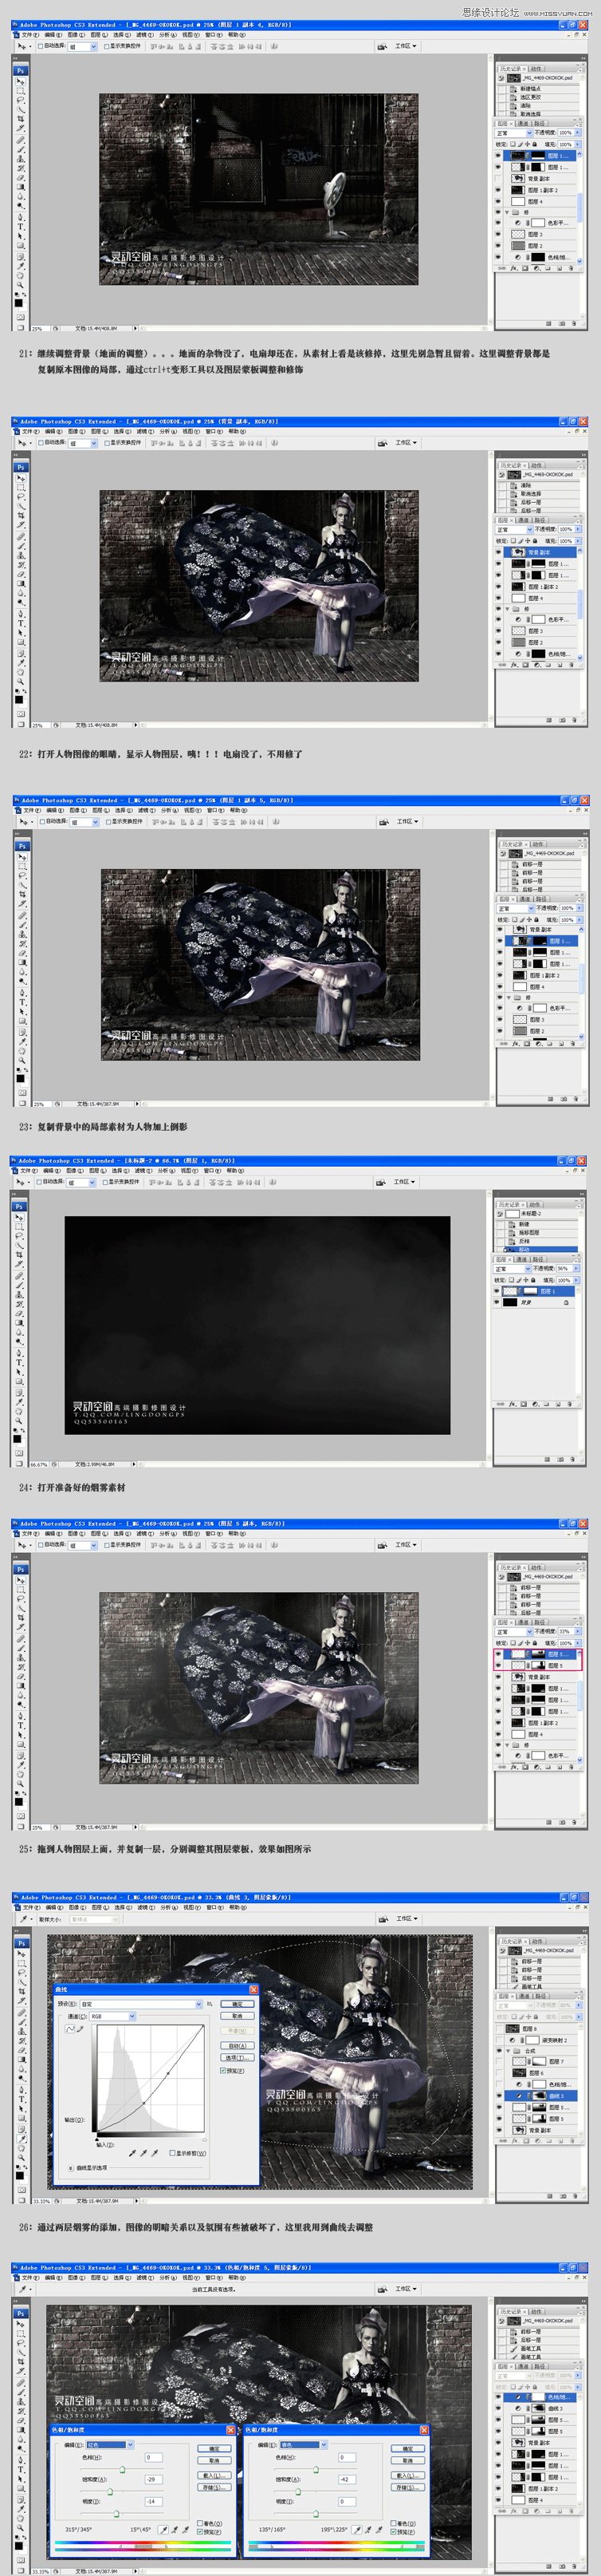Open the 正常 blend mode dropdown in the 未标题-2 window
The height and width of the screenshot is (2576, 601).
513,1269
